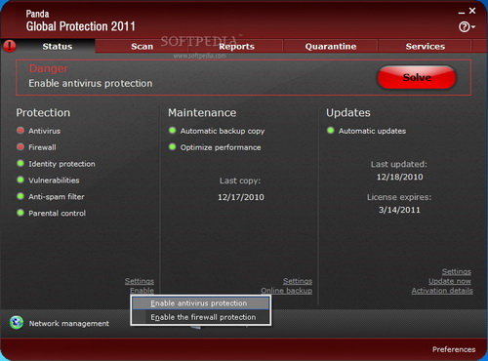This screenshot has width=488, height=361.
Task: Open the help question mark menu
Action: tap(467, 27)
